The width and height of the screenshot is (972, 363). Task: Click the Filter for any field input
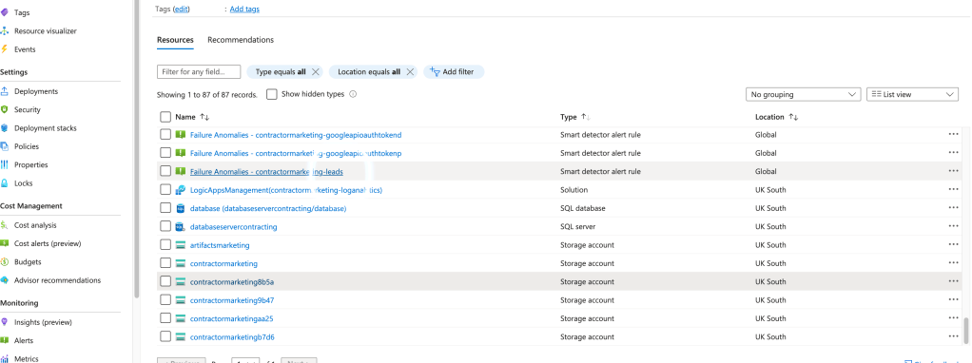coord(199,72)
